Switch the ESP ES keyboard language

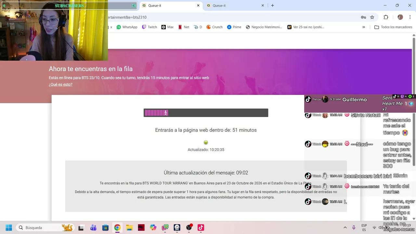(364, 227)
